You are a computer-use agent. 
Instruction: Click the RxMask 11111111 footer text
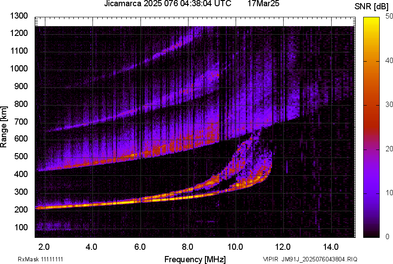40,259
